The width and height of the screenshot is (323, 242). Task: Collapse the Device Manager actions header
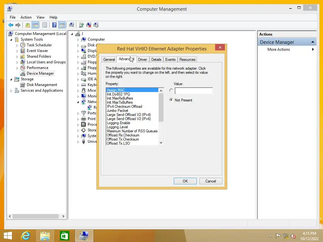pyautogui.click(x=313, y=42)
